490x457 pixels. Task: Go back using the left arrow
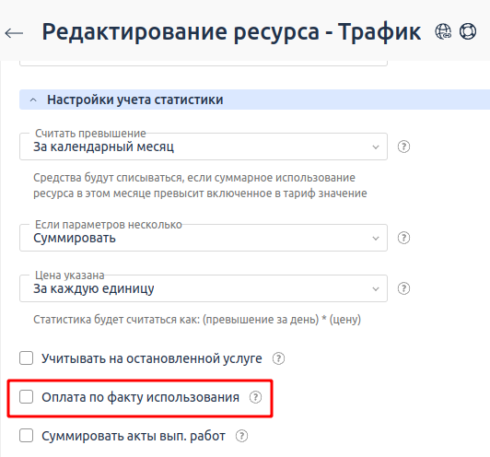pyautogui.click(x=14, y=33)
